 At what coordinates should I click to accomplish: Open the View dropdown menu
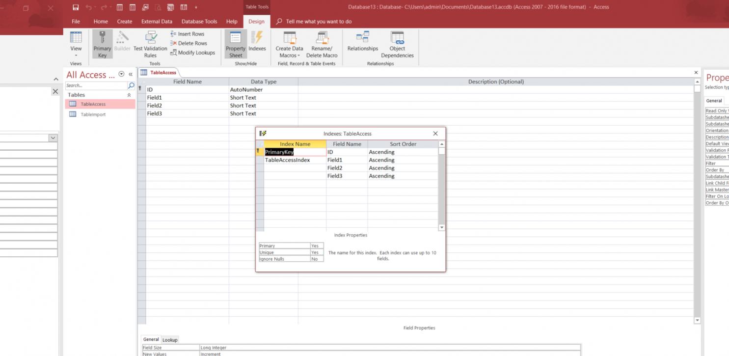point(76,55)
